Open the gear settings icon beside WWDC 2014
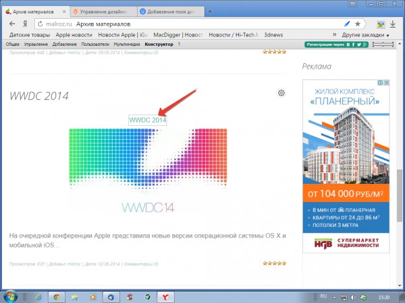The width and height of the screenshot is (405, 303). pyautogui.click(x=281, y=93)
